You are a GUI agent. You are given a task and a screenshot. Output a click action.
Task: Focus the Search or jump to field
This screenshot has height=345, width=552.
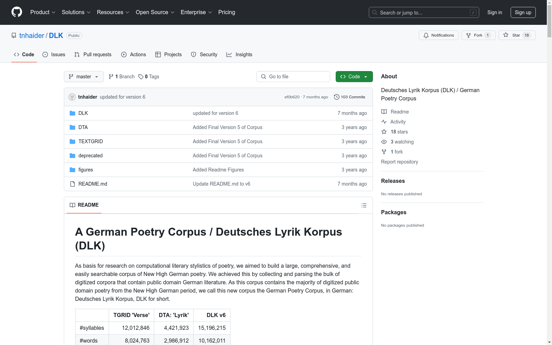point(424,12)
